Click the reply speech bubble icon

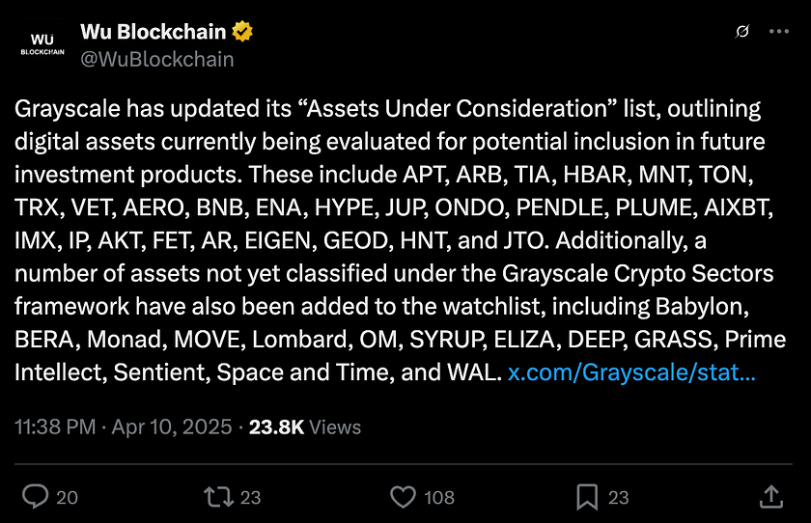[x=35, y=497]
